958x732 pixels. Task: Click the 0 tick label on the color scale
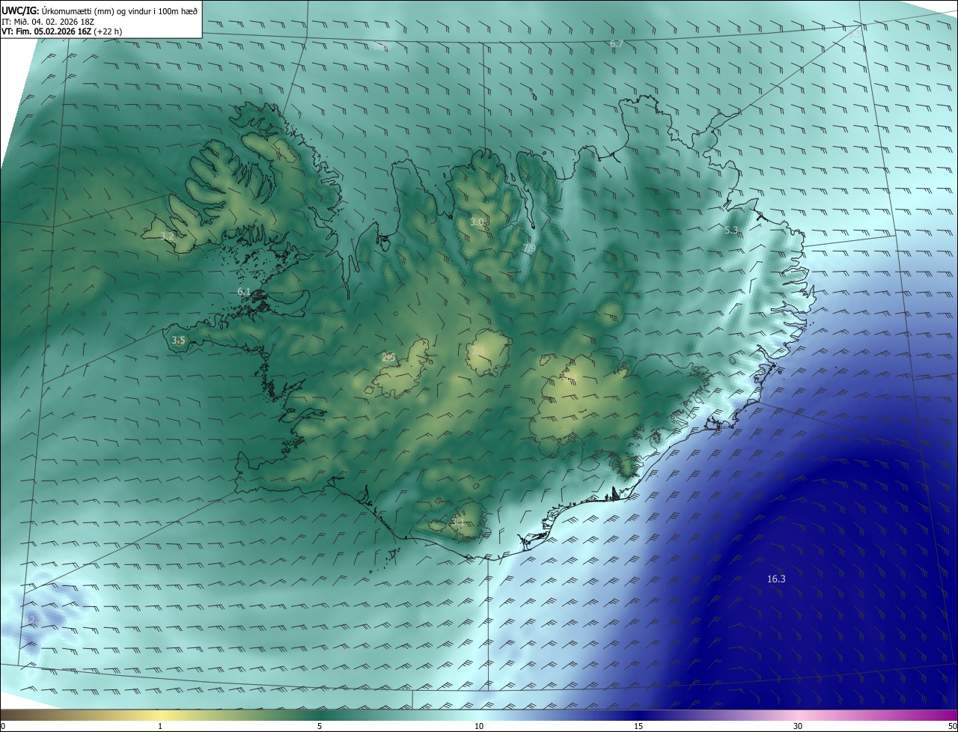3,726
